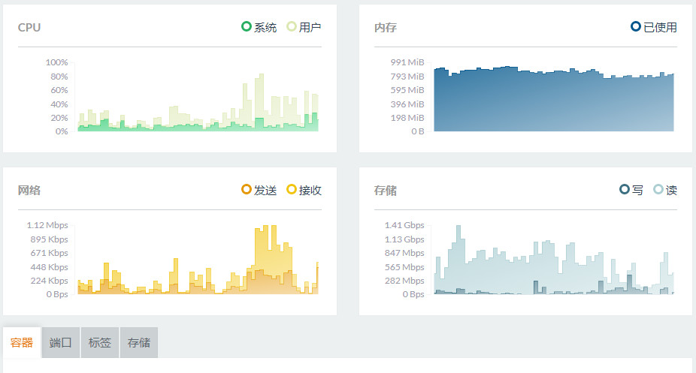Click the 396 MiB memory axis label
The width and height of the screenshot is (696, 373).
407,104
